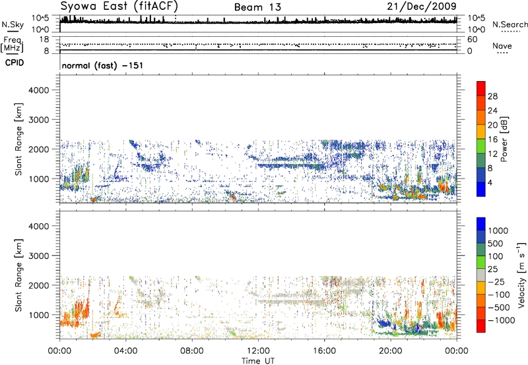528x365 pixels.
Task: Click the 'Time UT' axis title
Action: pos(258,361)
